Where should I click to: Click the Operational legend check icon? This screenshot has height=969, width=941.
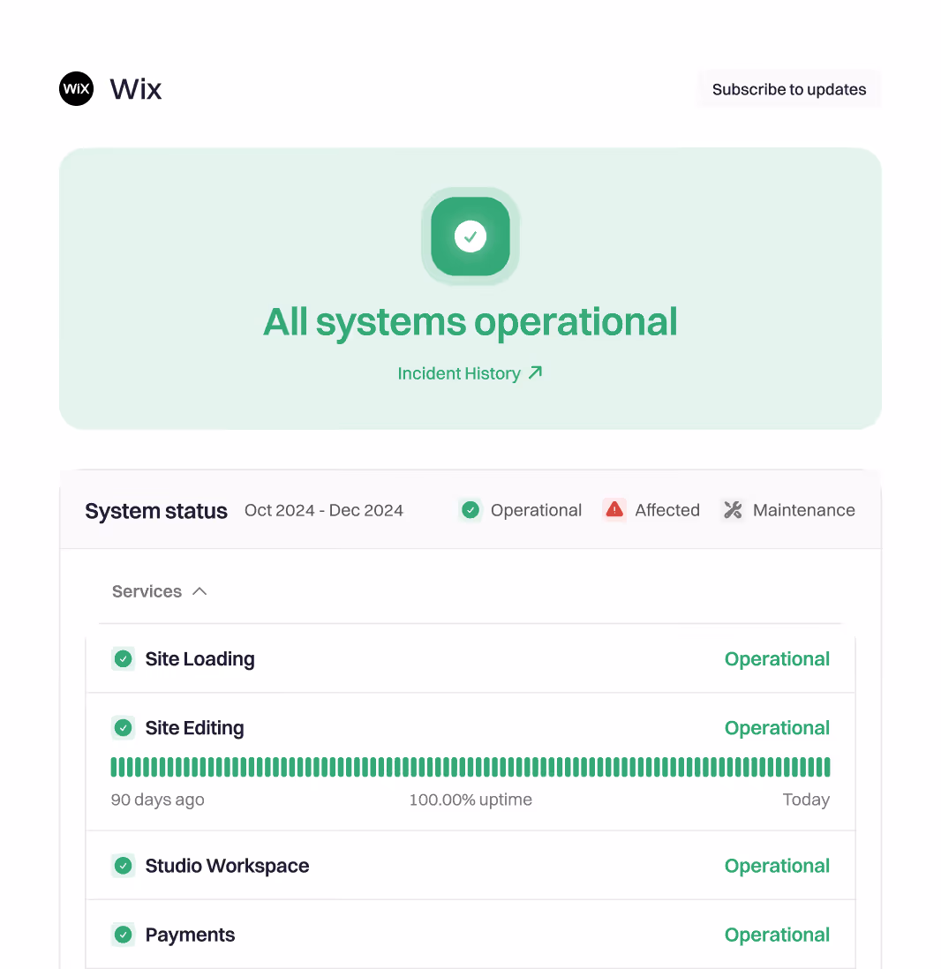pyautogui.click(x=470, y=510)
